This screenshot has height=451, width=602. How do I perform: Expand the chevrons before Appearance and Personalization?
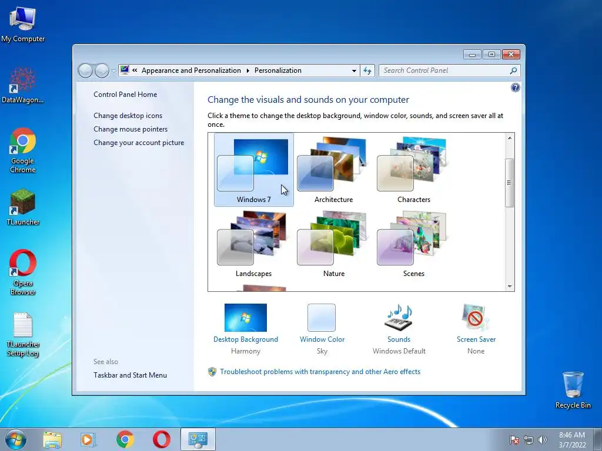(x=135, y=70)
